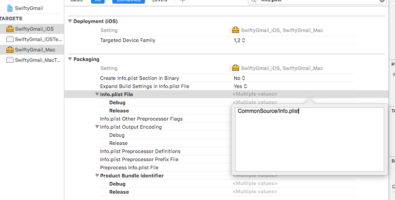Select Create Info.plist Section in Binary label
Image resolution: width=395 pixels, height=200 pixels.
coord(140,78)
